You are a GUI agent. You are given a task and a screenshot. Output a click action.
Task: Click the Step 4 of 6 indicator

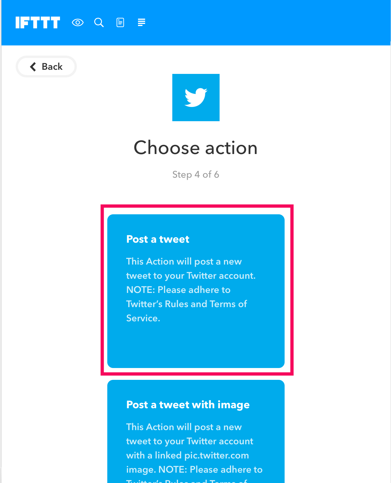pyautogui.click(x=196, y=174)
